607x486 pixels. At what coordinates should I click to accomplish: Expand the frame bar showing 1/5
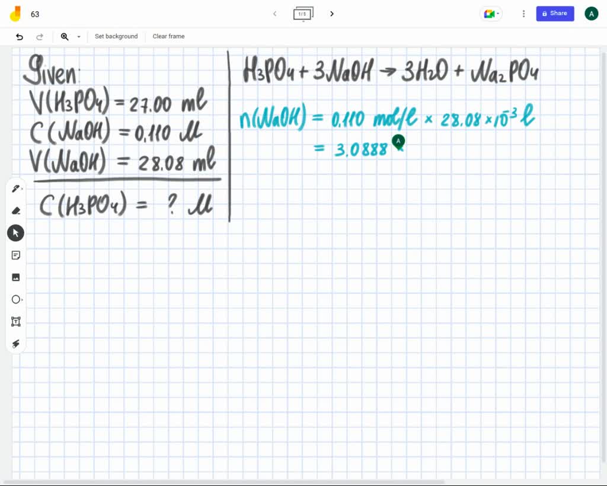coord(303,14)
